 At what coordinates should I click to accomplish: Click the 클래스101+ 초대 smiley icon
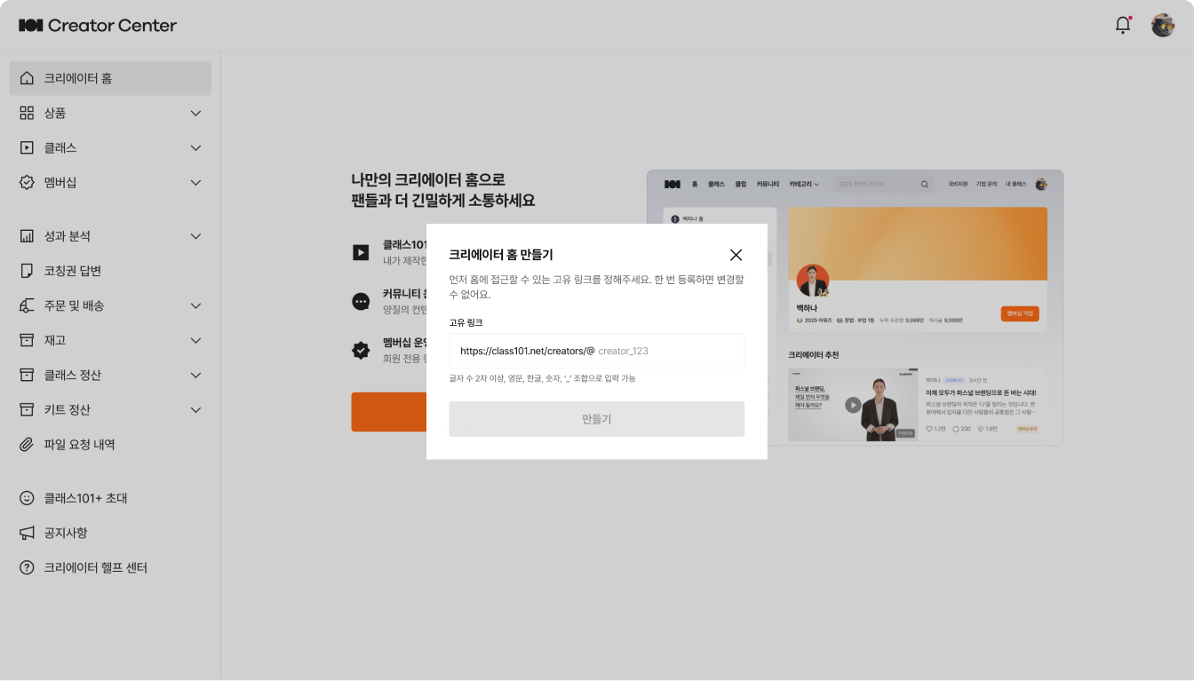tap(27, 498)
